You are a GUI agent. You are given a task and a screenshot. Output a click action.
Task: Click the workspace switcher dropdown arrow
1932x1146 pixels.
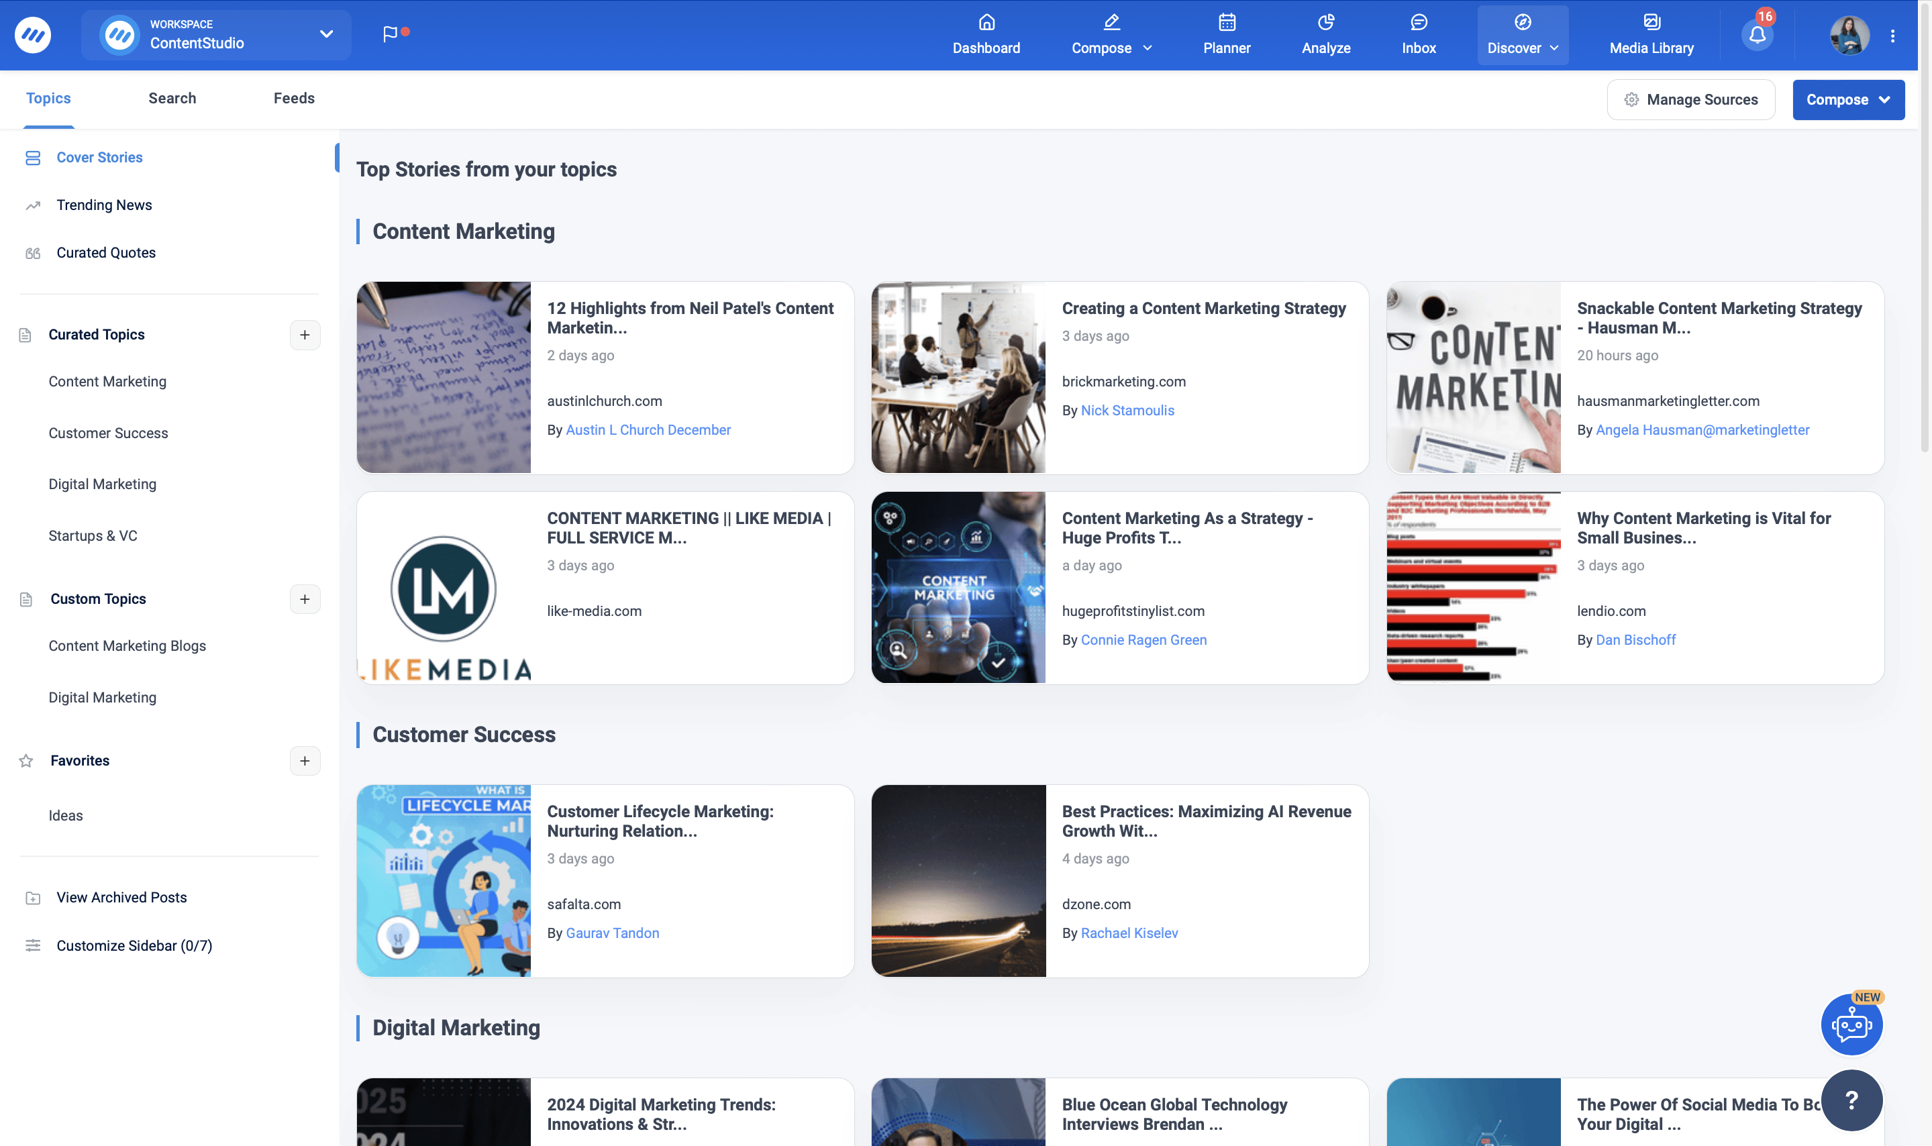tap(323, 34)
